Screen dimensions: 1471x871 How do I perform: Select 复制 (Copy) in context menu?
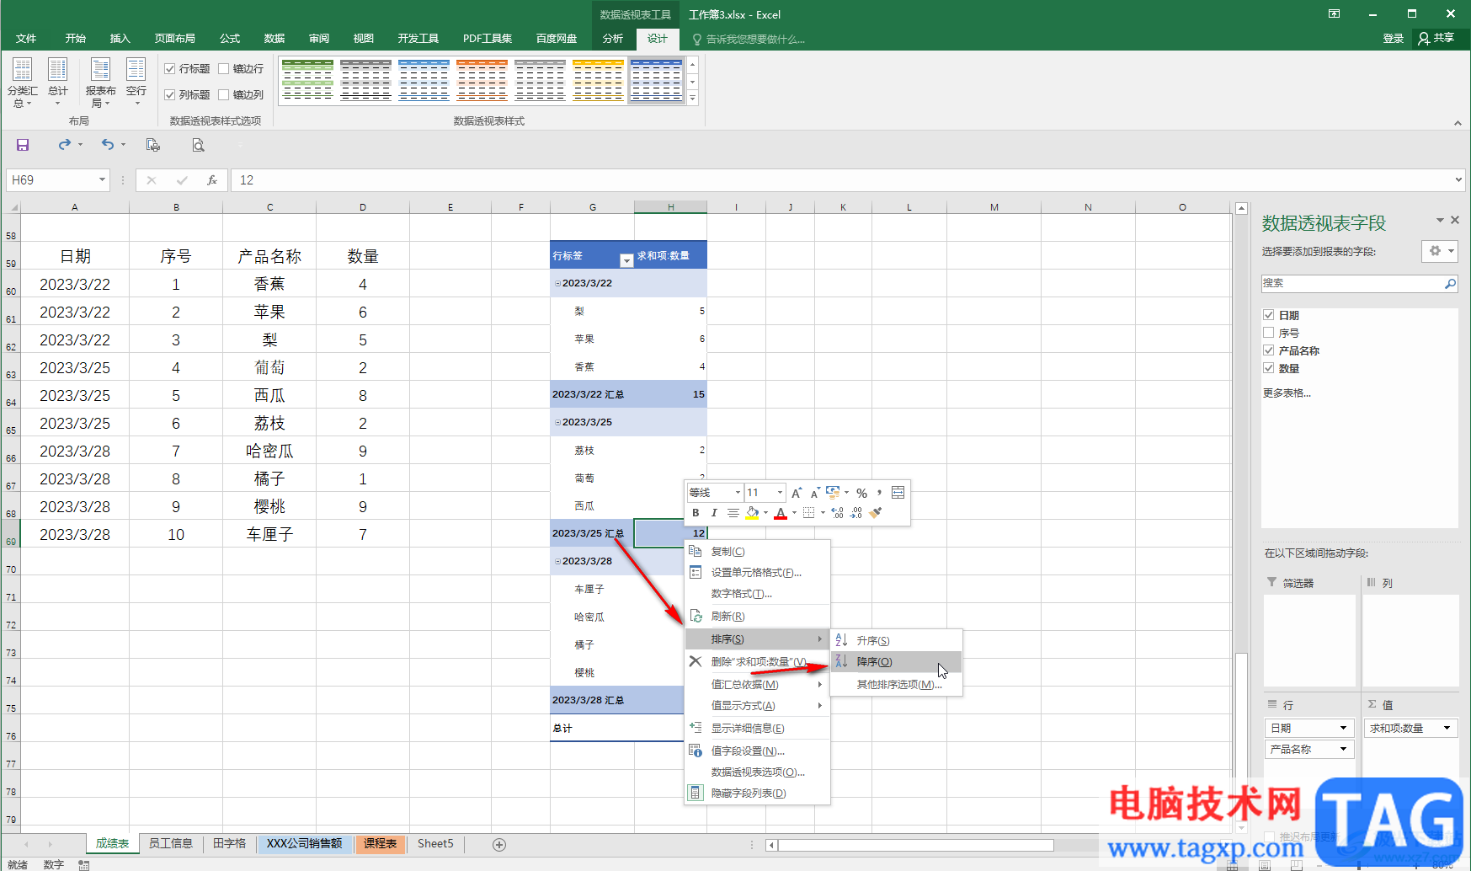(757, 552)
